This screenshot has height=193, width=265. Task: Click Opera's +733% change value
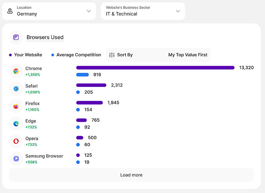pyautogui.click(x=31, y=145)
